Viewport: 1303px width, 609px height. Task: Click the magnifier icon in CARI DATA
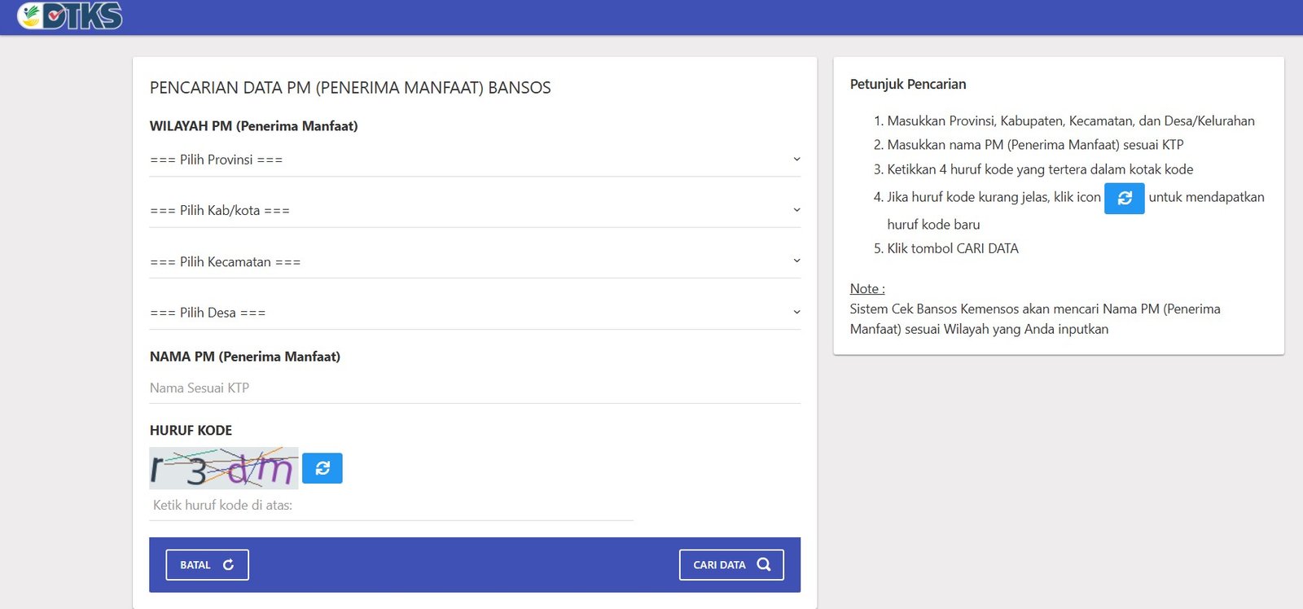[x=763, y=564]
